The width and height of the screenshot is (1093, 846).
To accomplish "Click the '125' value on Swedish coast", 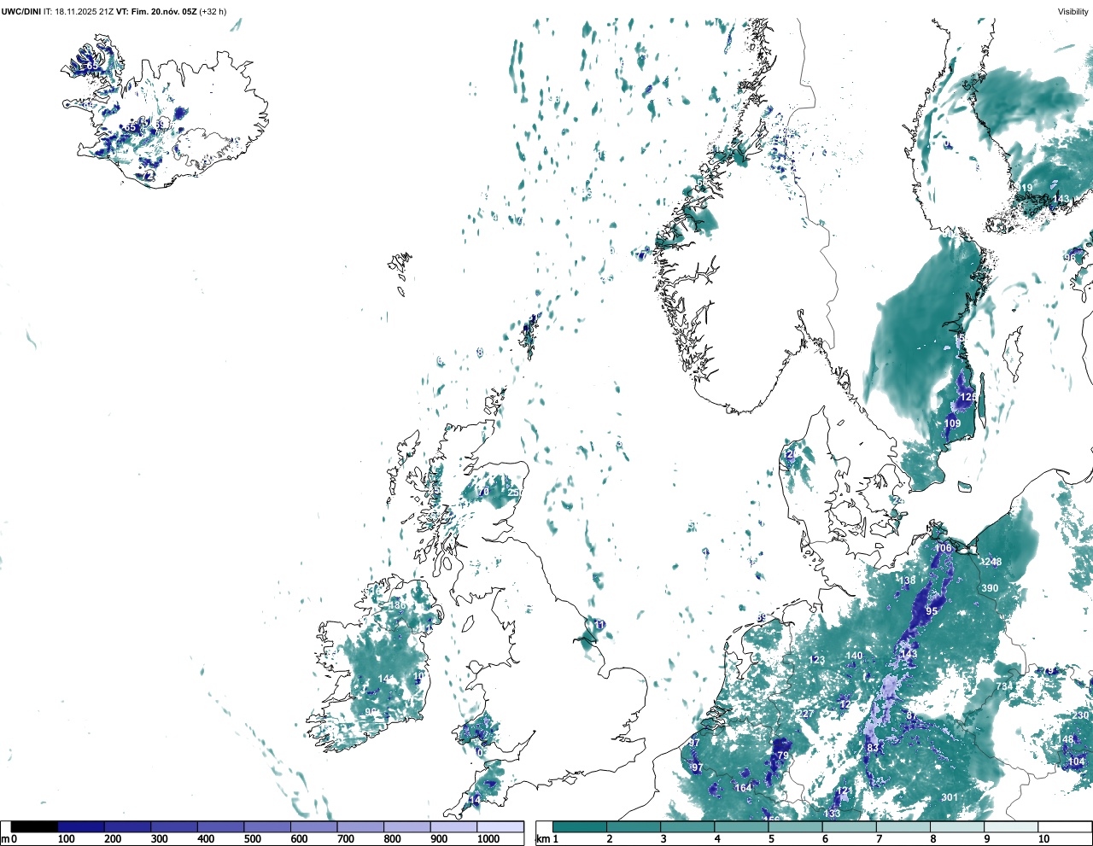I will click(x=968, y=398).
